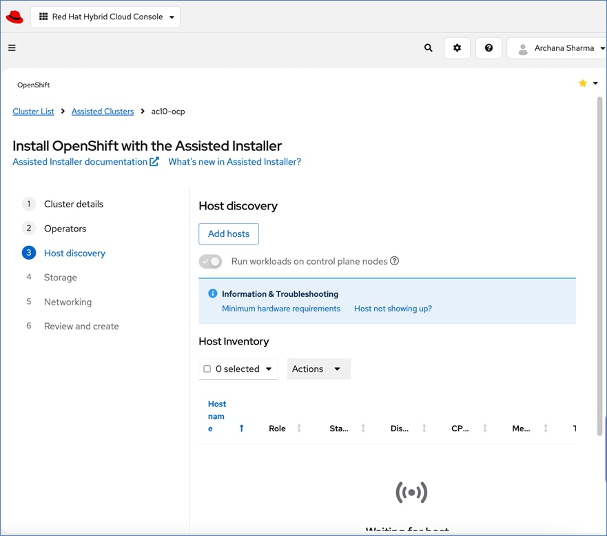Sort by Host name column arrow
The image size is (607, 536).
242,428
